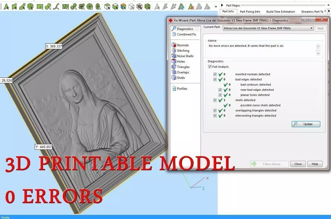Uncheck the overlapping triangles detected checkbox
Image resolution: width=331 pixels, height=219 pixels.
(215, 110)
